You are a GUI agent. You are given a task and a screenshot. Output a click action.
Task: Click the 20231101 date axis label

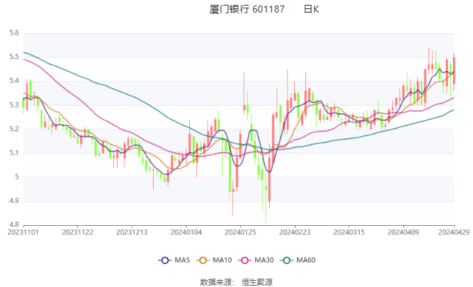point(23,232)
